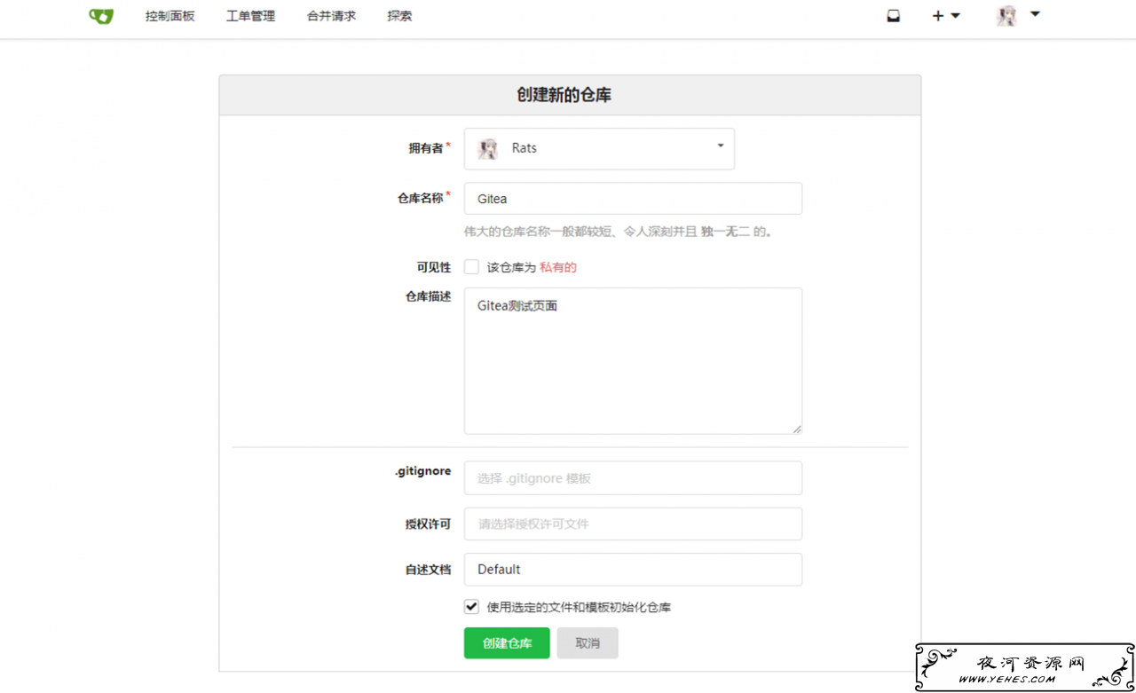Image resolution: width=1136 pixels, height=693 pixels.
Task: Open 工单管理 in the navigation bar
Action: pos(250,16)
